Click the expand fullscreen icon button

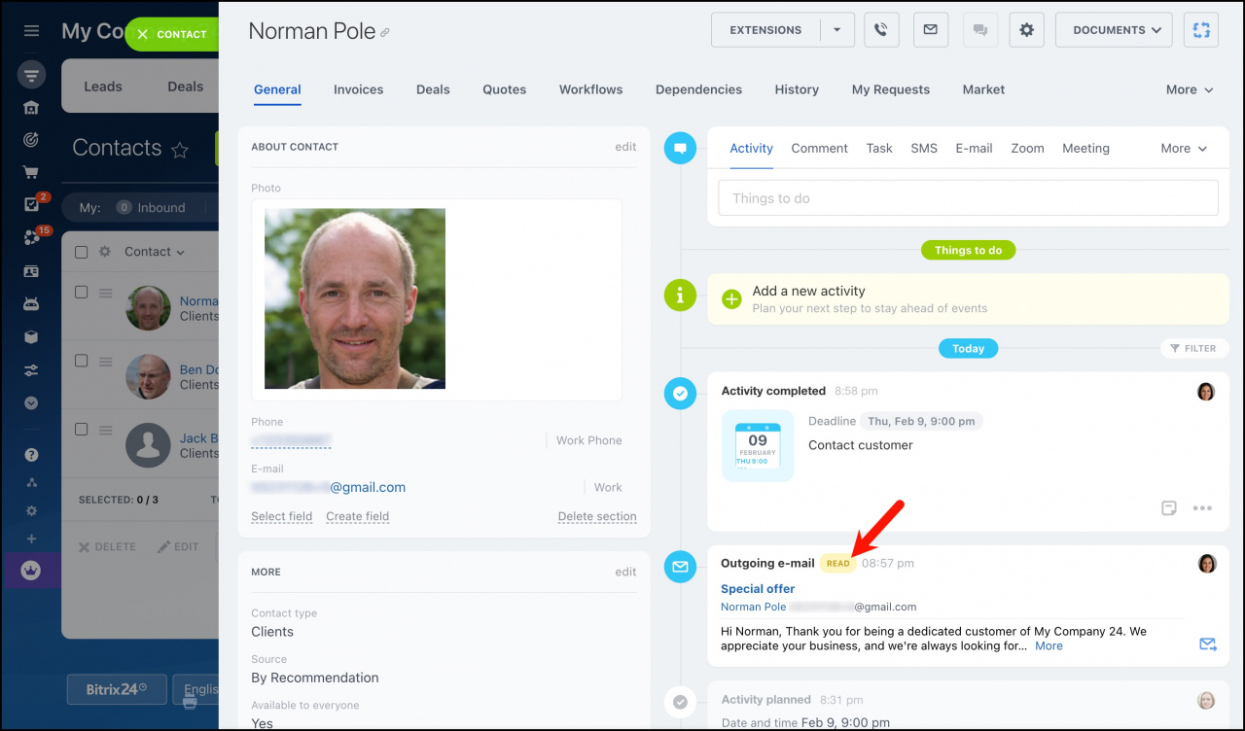(1201, 30)
